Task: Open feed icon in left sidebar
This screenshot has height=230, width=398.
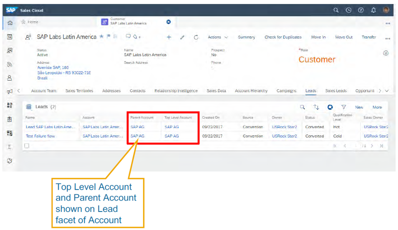Action: pyautogui.click(x=9, y=64)
